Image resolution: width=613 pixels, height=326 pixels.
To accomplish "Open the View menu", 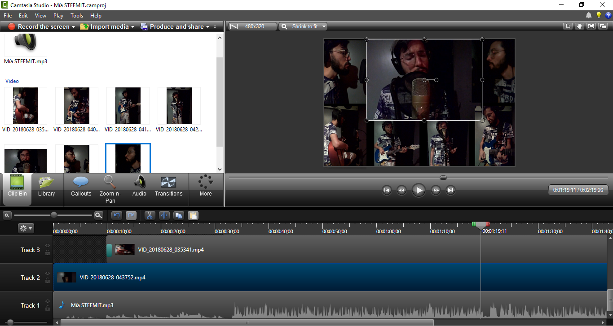I will [40, 16].
